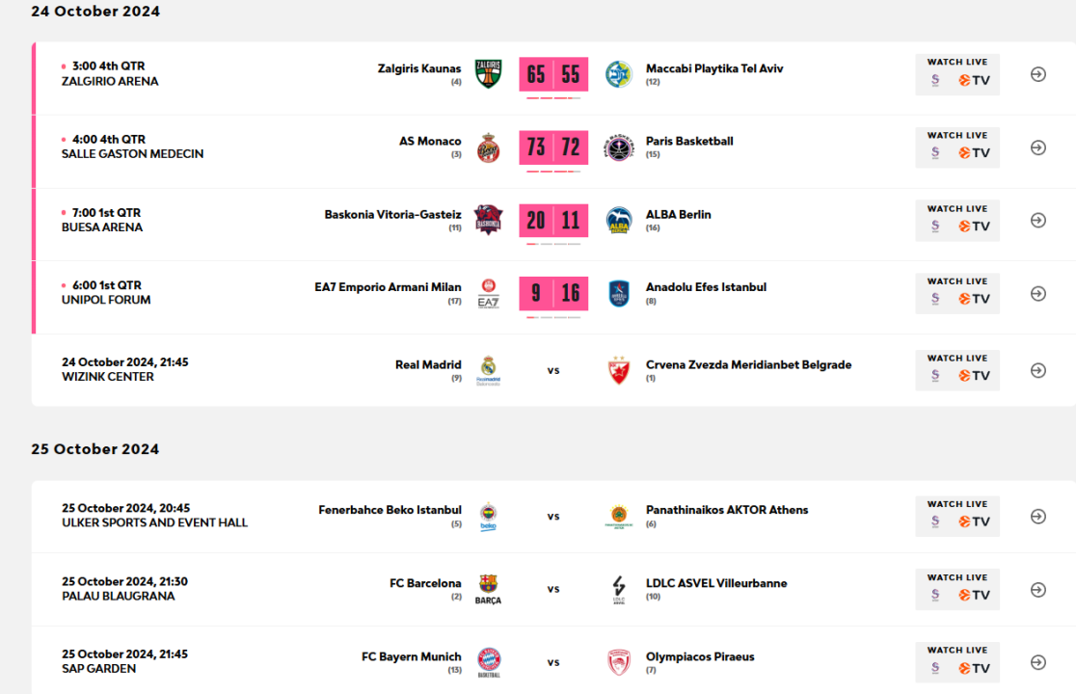Click the ALBA Berlin logo
The width and height of the screenshot is (1076, 694).
(x=618, y=220)
